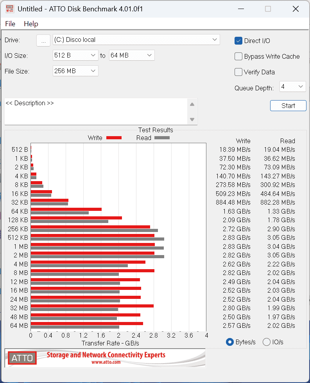Click the browse drive "..." button
This screenshot has height=383, width=310.
click(x=43, y=40)
